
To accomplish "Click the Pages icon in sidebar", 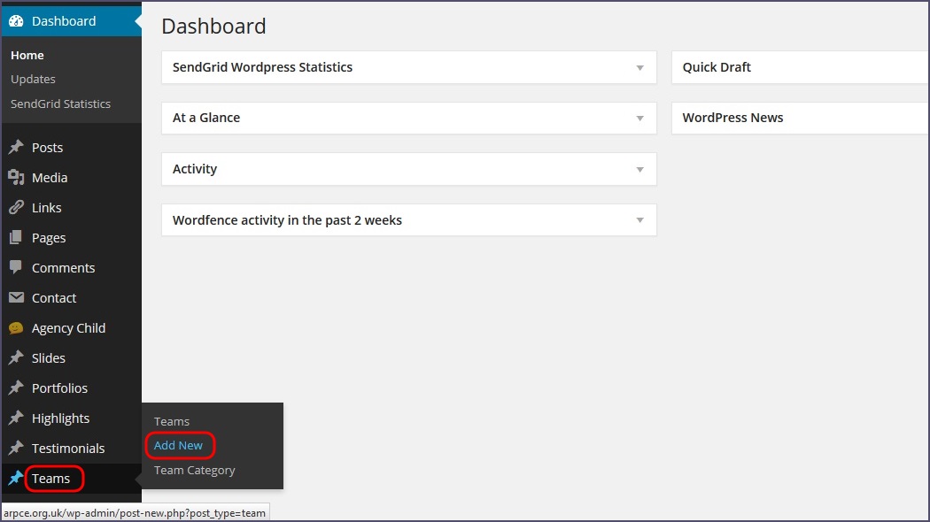I will [x=16, y=238].
